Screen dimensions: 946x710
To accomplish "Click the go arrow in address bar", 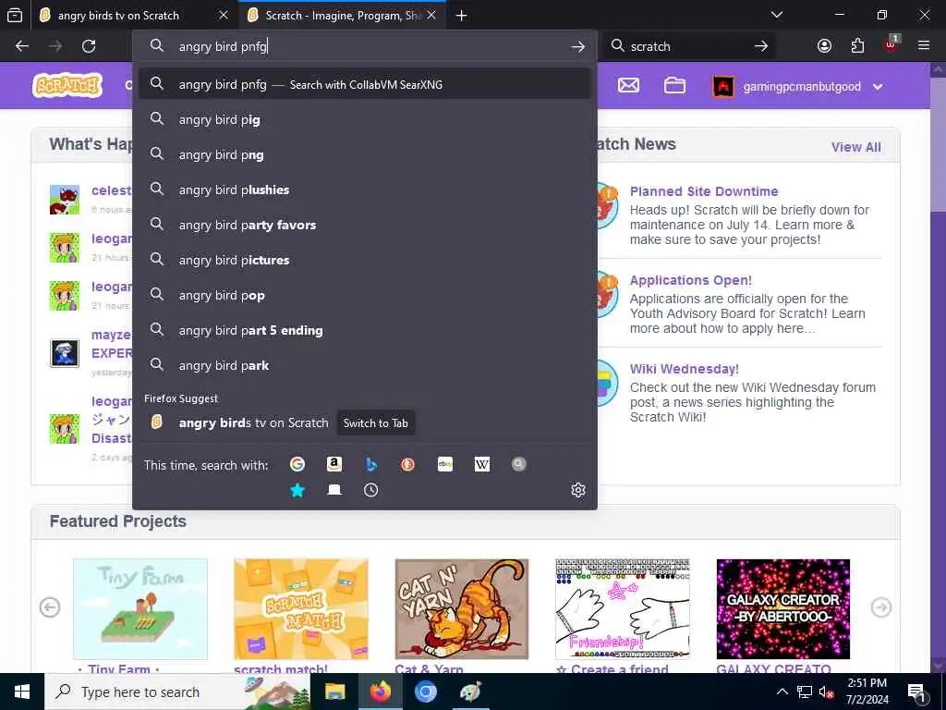I will click(x=578, y=46).
